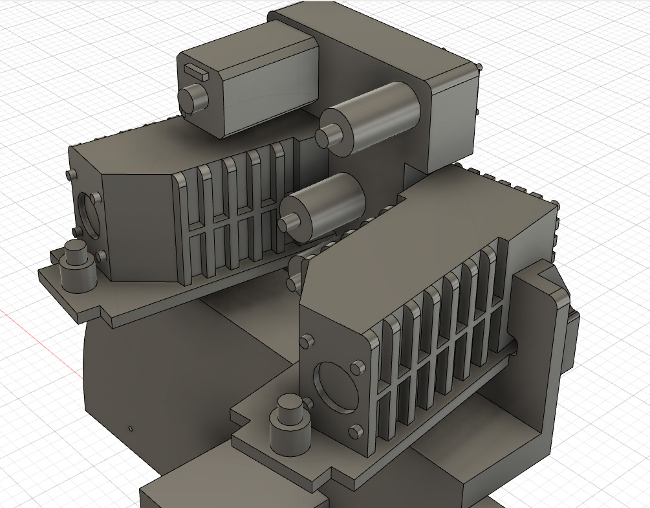Pick the round peg on the right base plate
650x508 pixels.
[x=289, y=426]
